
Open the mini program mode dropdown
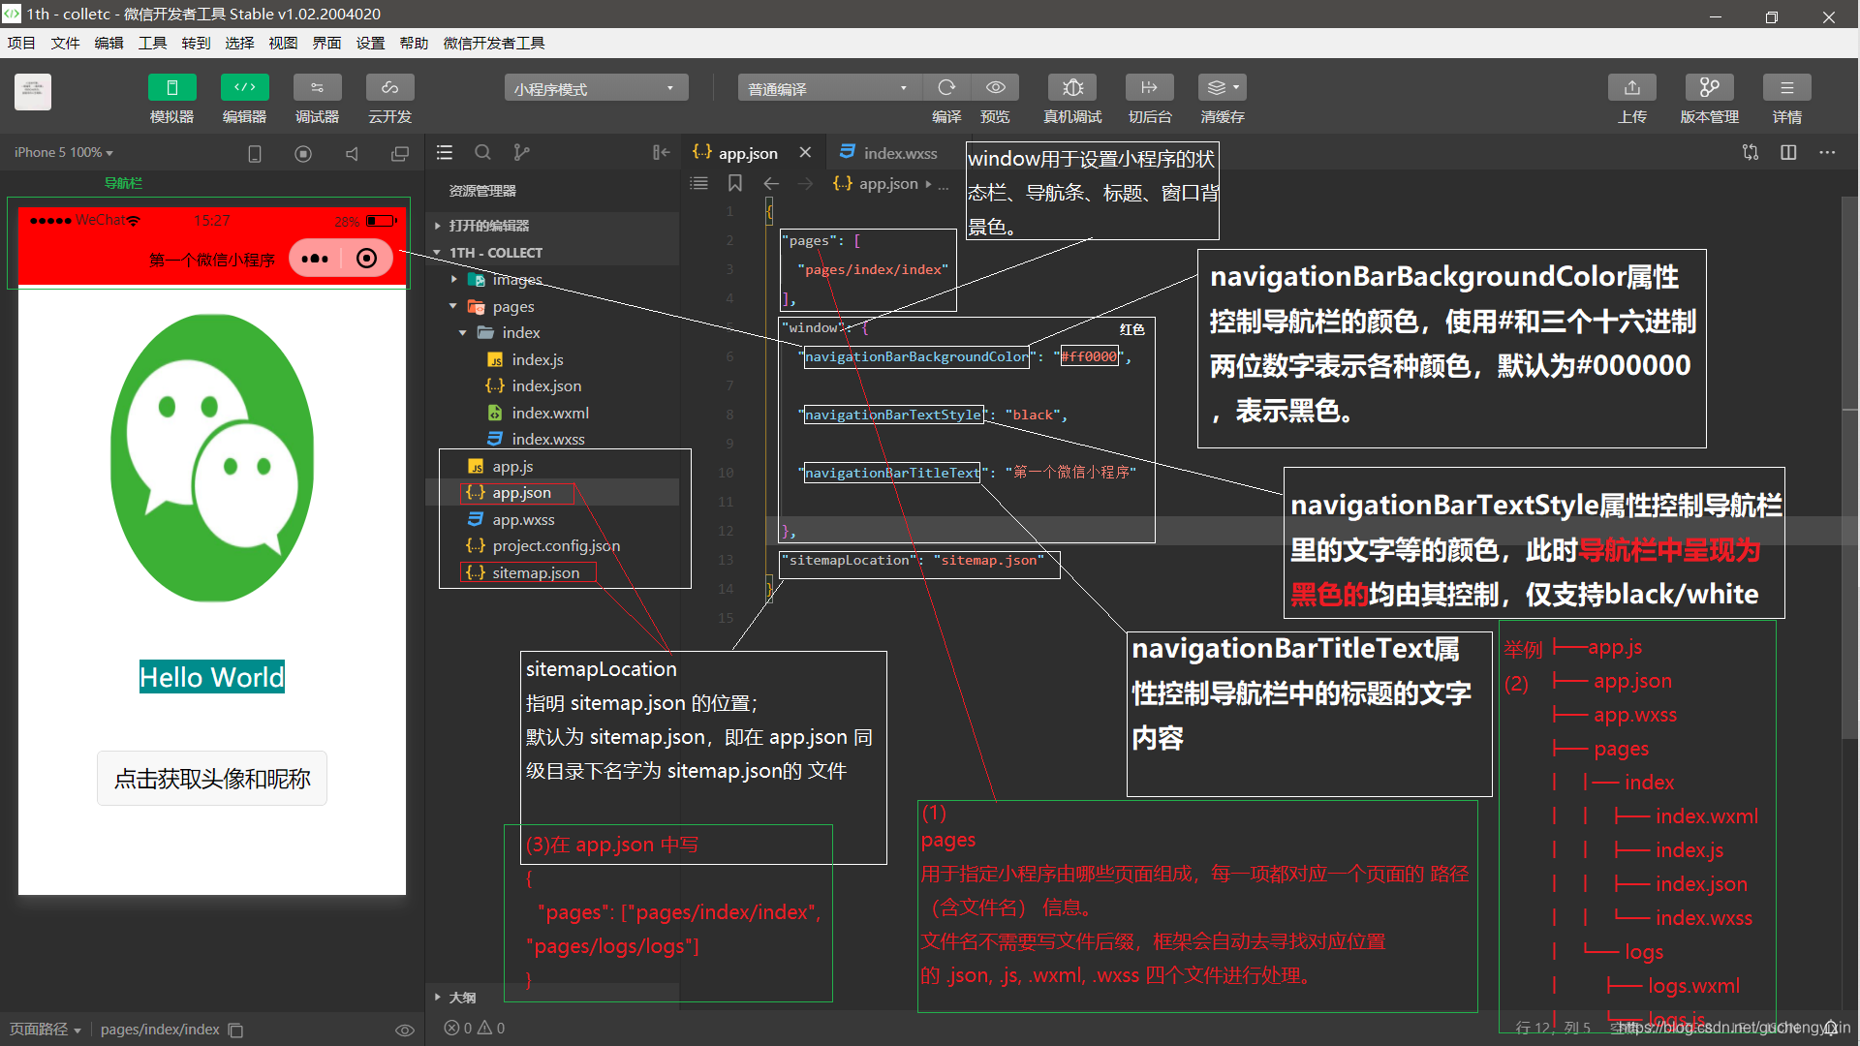(x=596, y=89)
